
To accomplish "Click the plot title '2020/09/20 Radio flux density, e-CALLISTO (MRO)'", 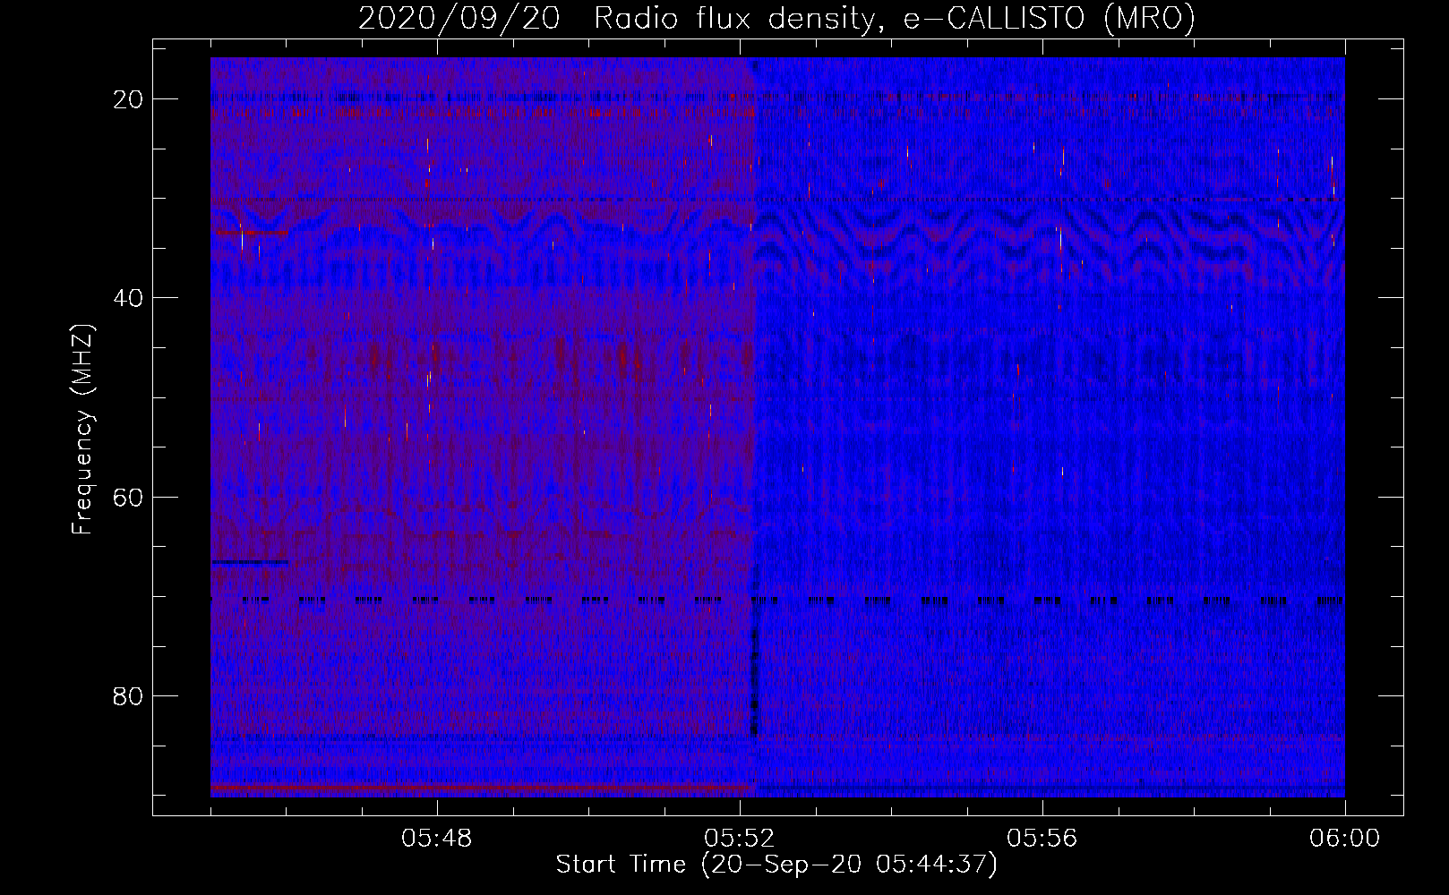I will (776, 19).
